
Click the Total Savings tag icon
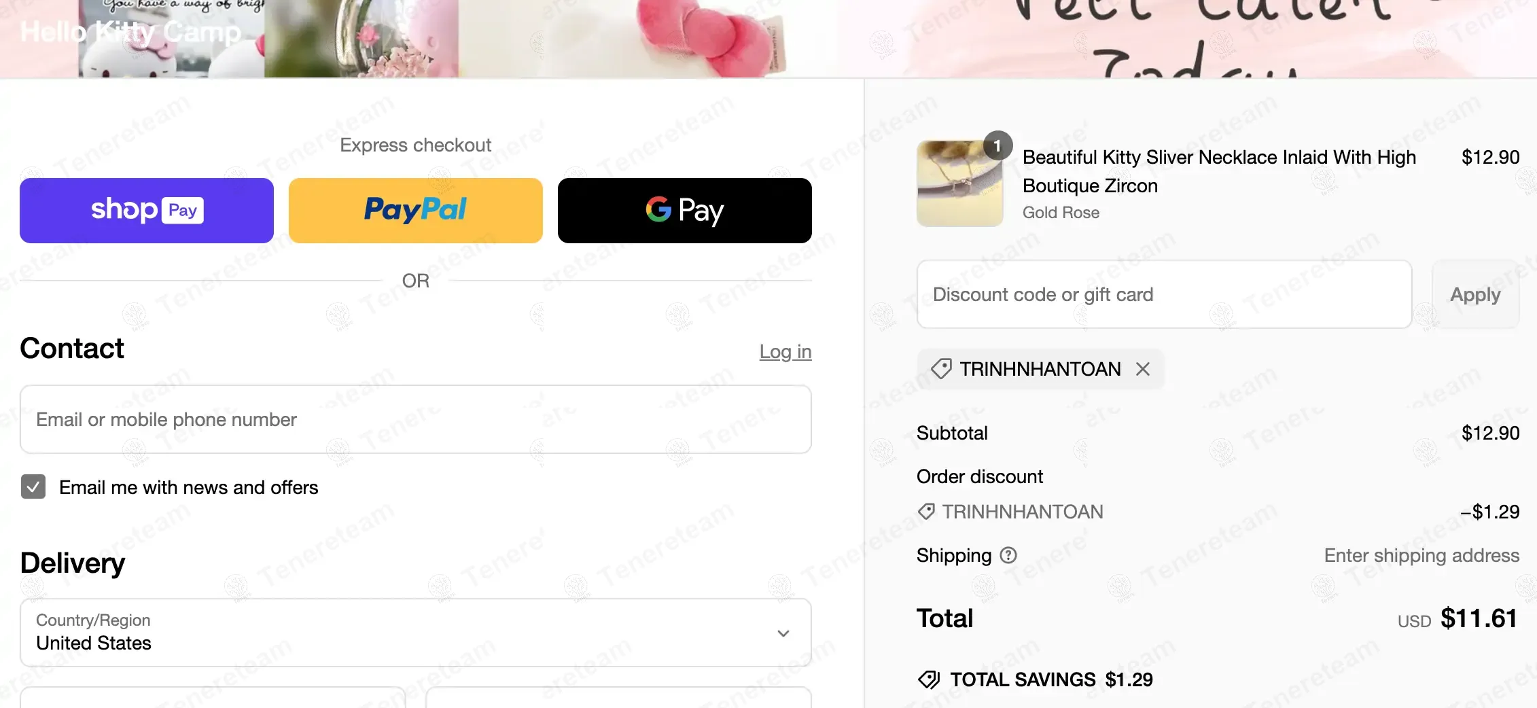[929, 679]
